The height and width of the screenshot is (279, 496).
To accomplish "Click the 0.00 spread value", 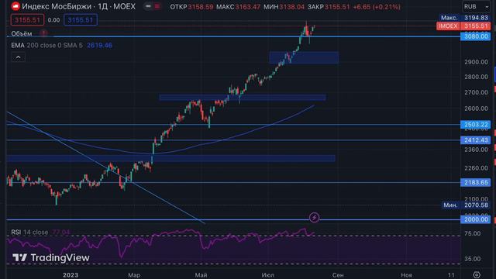I will pyautogui.click(x=53, y=20).
